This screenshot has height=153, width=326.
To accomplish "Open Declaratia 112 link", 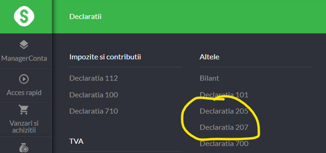I will coord(93,78).
